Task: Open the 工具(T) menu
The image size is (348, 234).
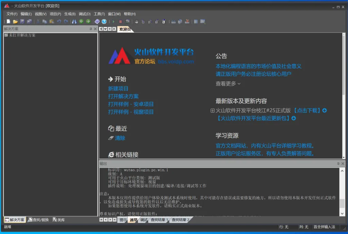Action: point(99,14)
